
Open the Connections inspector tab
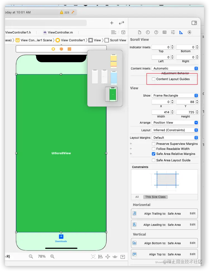tap(189, 32)
